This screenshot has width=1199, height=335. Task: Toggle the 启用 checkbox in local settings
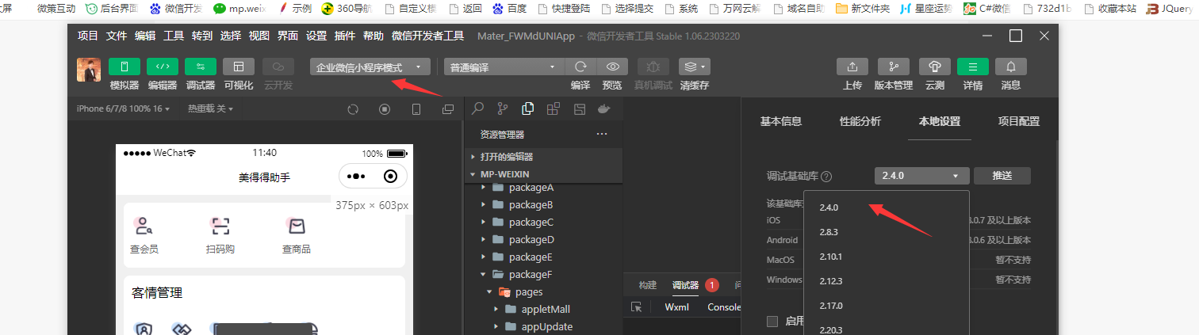(x=772, y=321)
